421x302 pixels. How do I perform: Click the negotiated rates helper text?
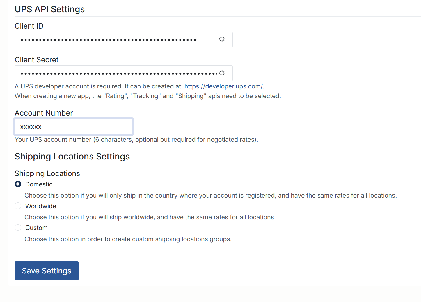[136, 139]
